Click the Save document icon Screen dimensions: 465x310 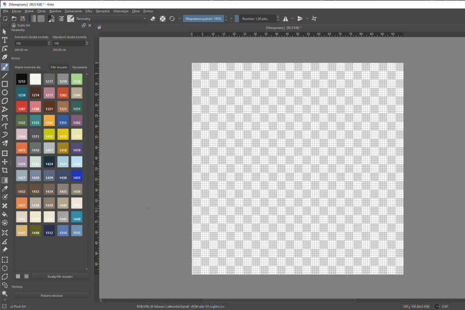(x=23, y=19)
